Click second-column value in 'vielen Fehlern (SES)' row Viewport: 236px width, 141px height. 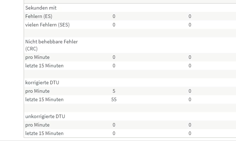pos(190,25)
